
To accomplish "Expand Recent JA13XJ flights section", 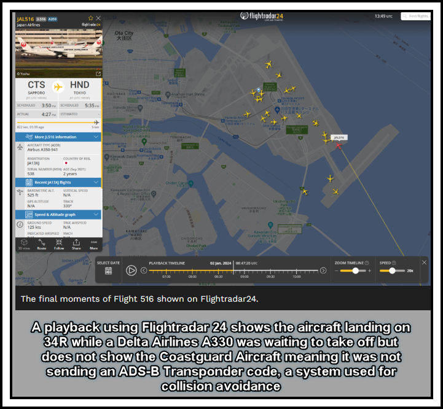I will [59, 182].
